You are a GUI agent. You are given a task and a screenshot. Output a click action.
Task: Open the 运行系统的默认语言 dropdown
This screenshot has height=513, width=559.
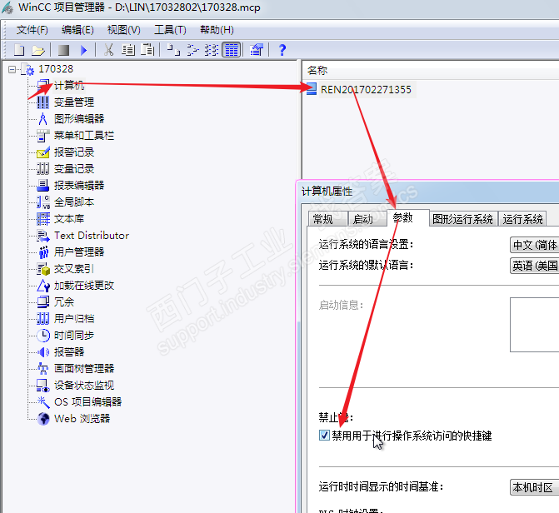point(534,266)
